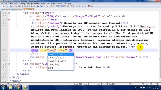
Task: Toggle Show all characters paragraph icon
Action: pyautogui.click(x=60, y=6)
